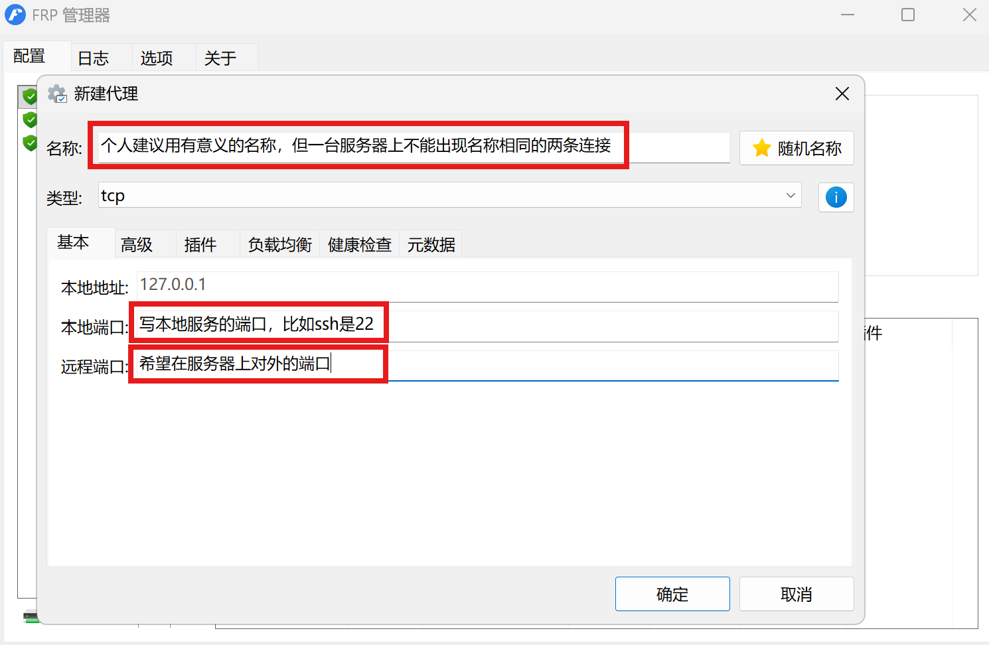Viewport: 989px width, 645px height.
Task: Close the 新建代理 dialog
Action: [842, 94]
